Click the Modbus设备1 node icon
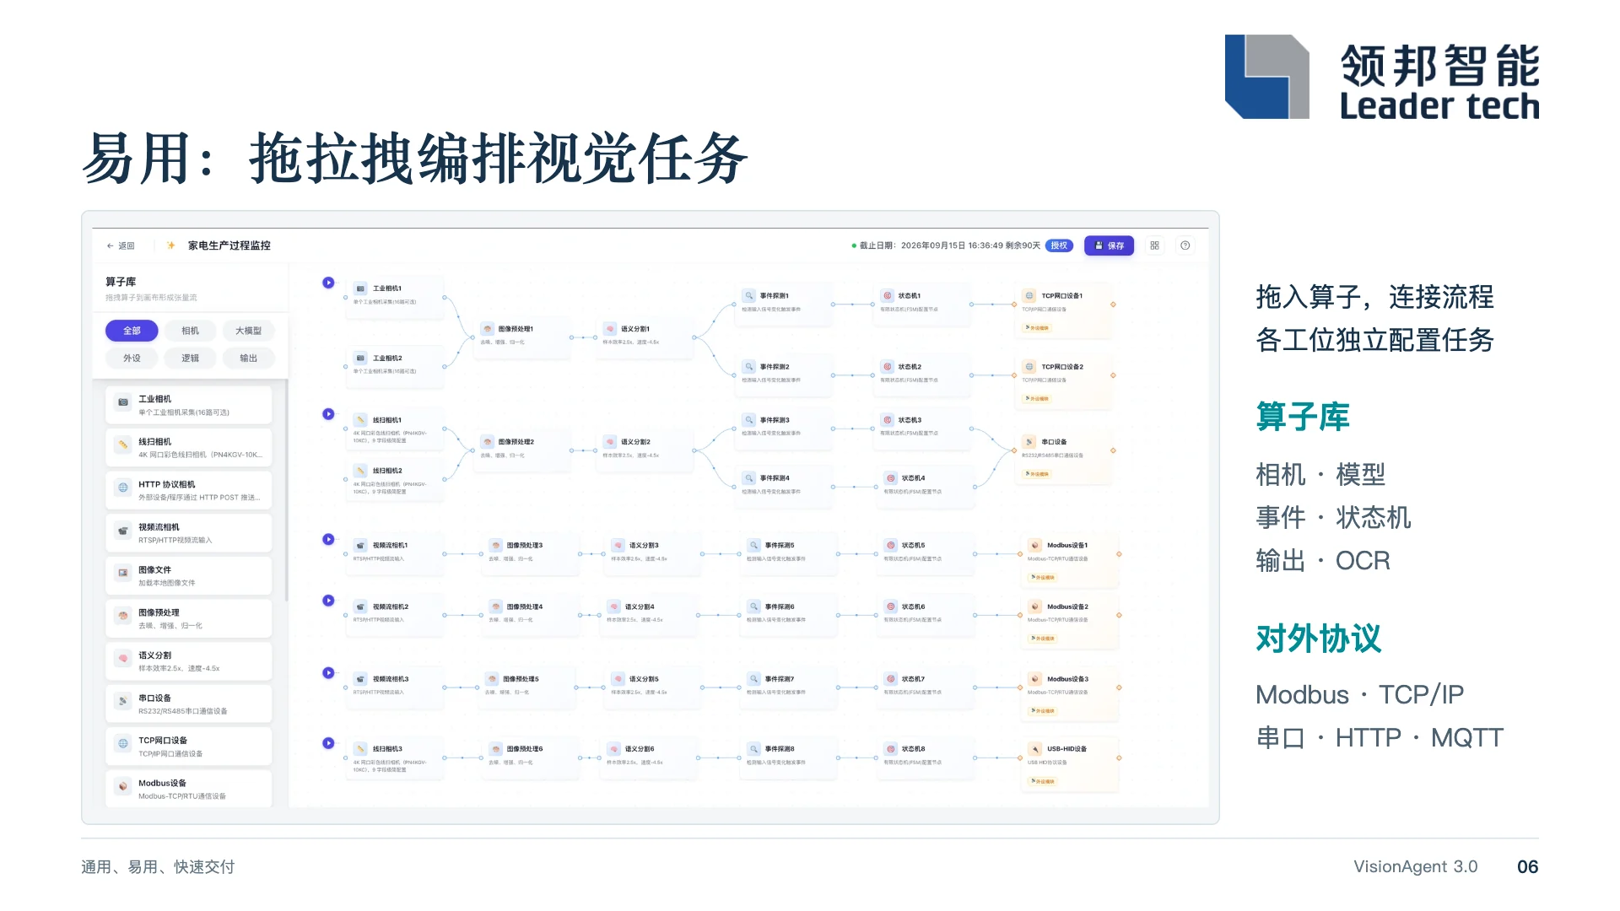The image size is (1620, 911). [x=1035, y=546]
